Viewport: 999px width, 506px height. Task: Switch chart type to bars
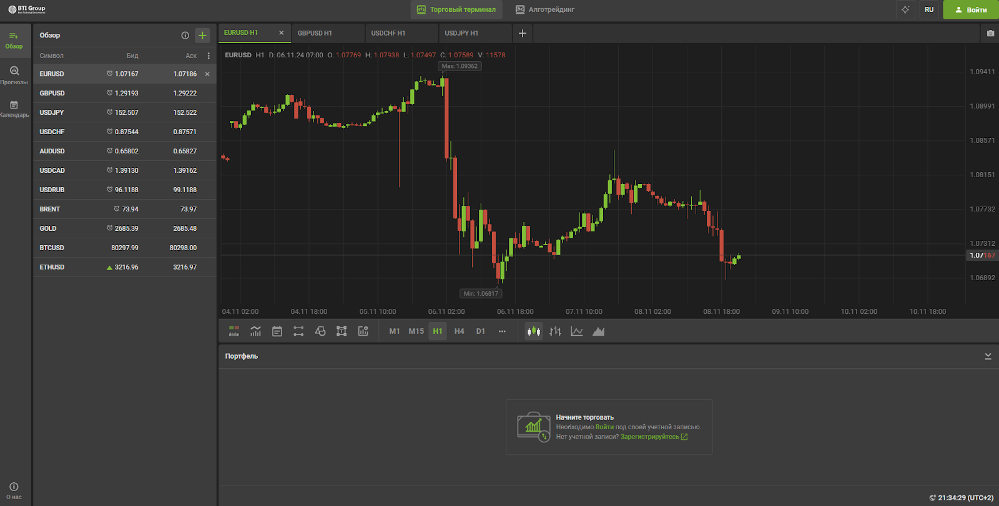coord(555,331)
